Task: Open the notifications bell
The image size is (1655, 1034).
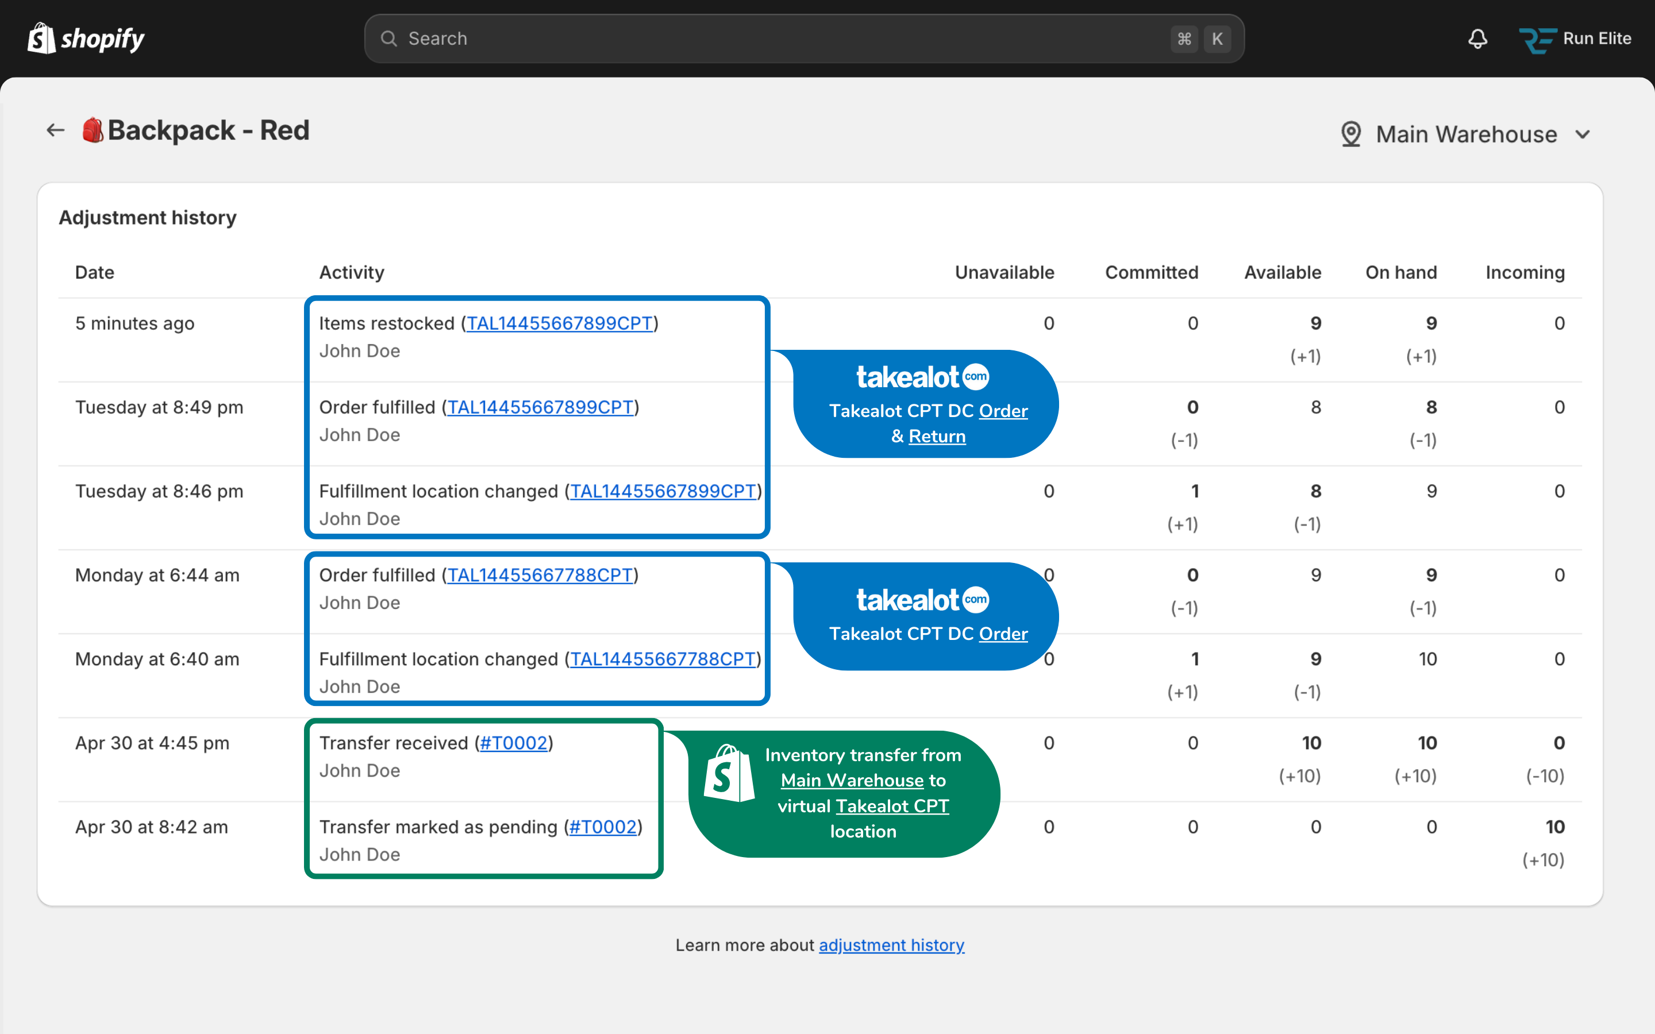Action: 1477,38
